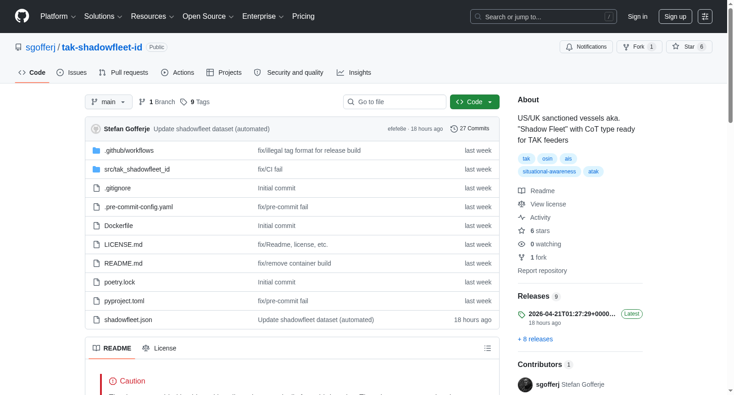Click the Activity pulse icon
This screenshot has height=395, width=734.
pos(522,217)
